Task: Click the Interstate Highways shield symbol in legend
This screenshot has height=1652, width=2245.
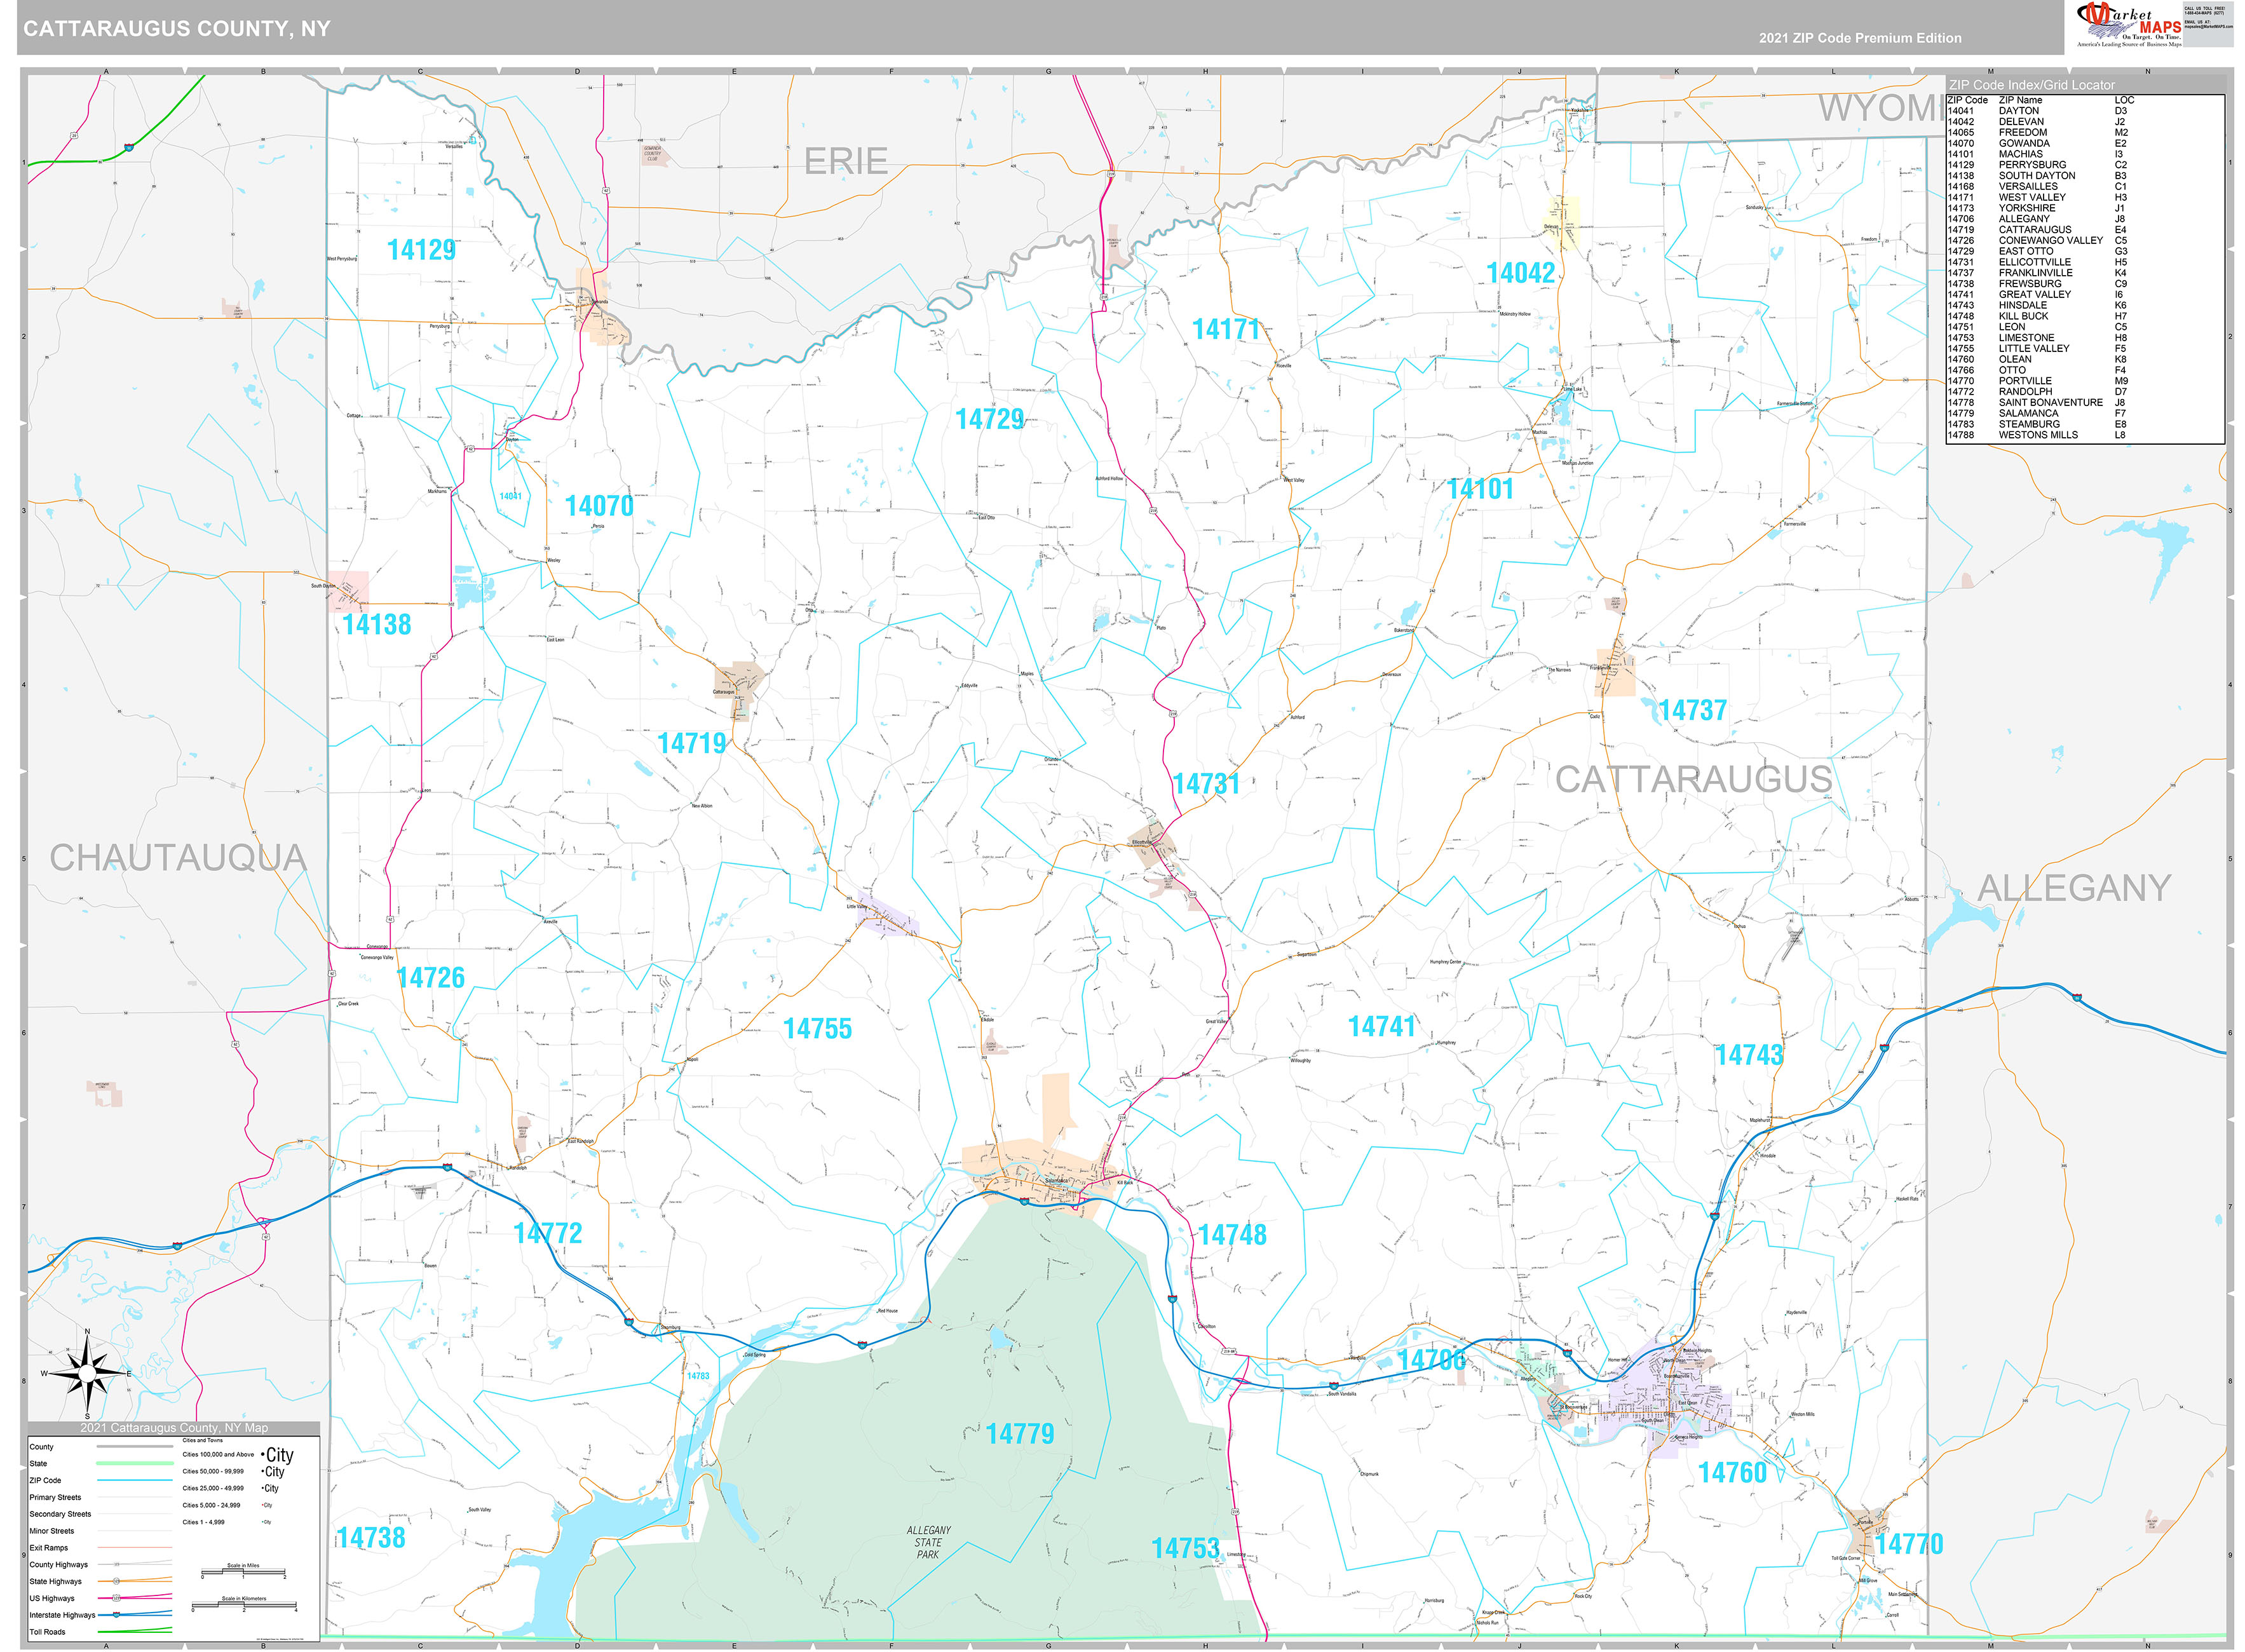Action: [x=116, y=1616]
